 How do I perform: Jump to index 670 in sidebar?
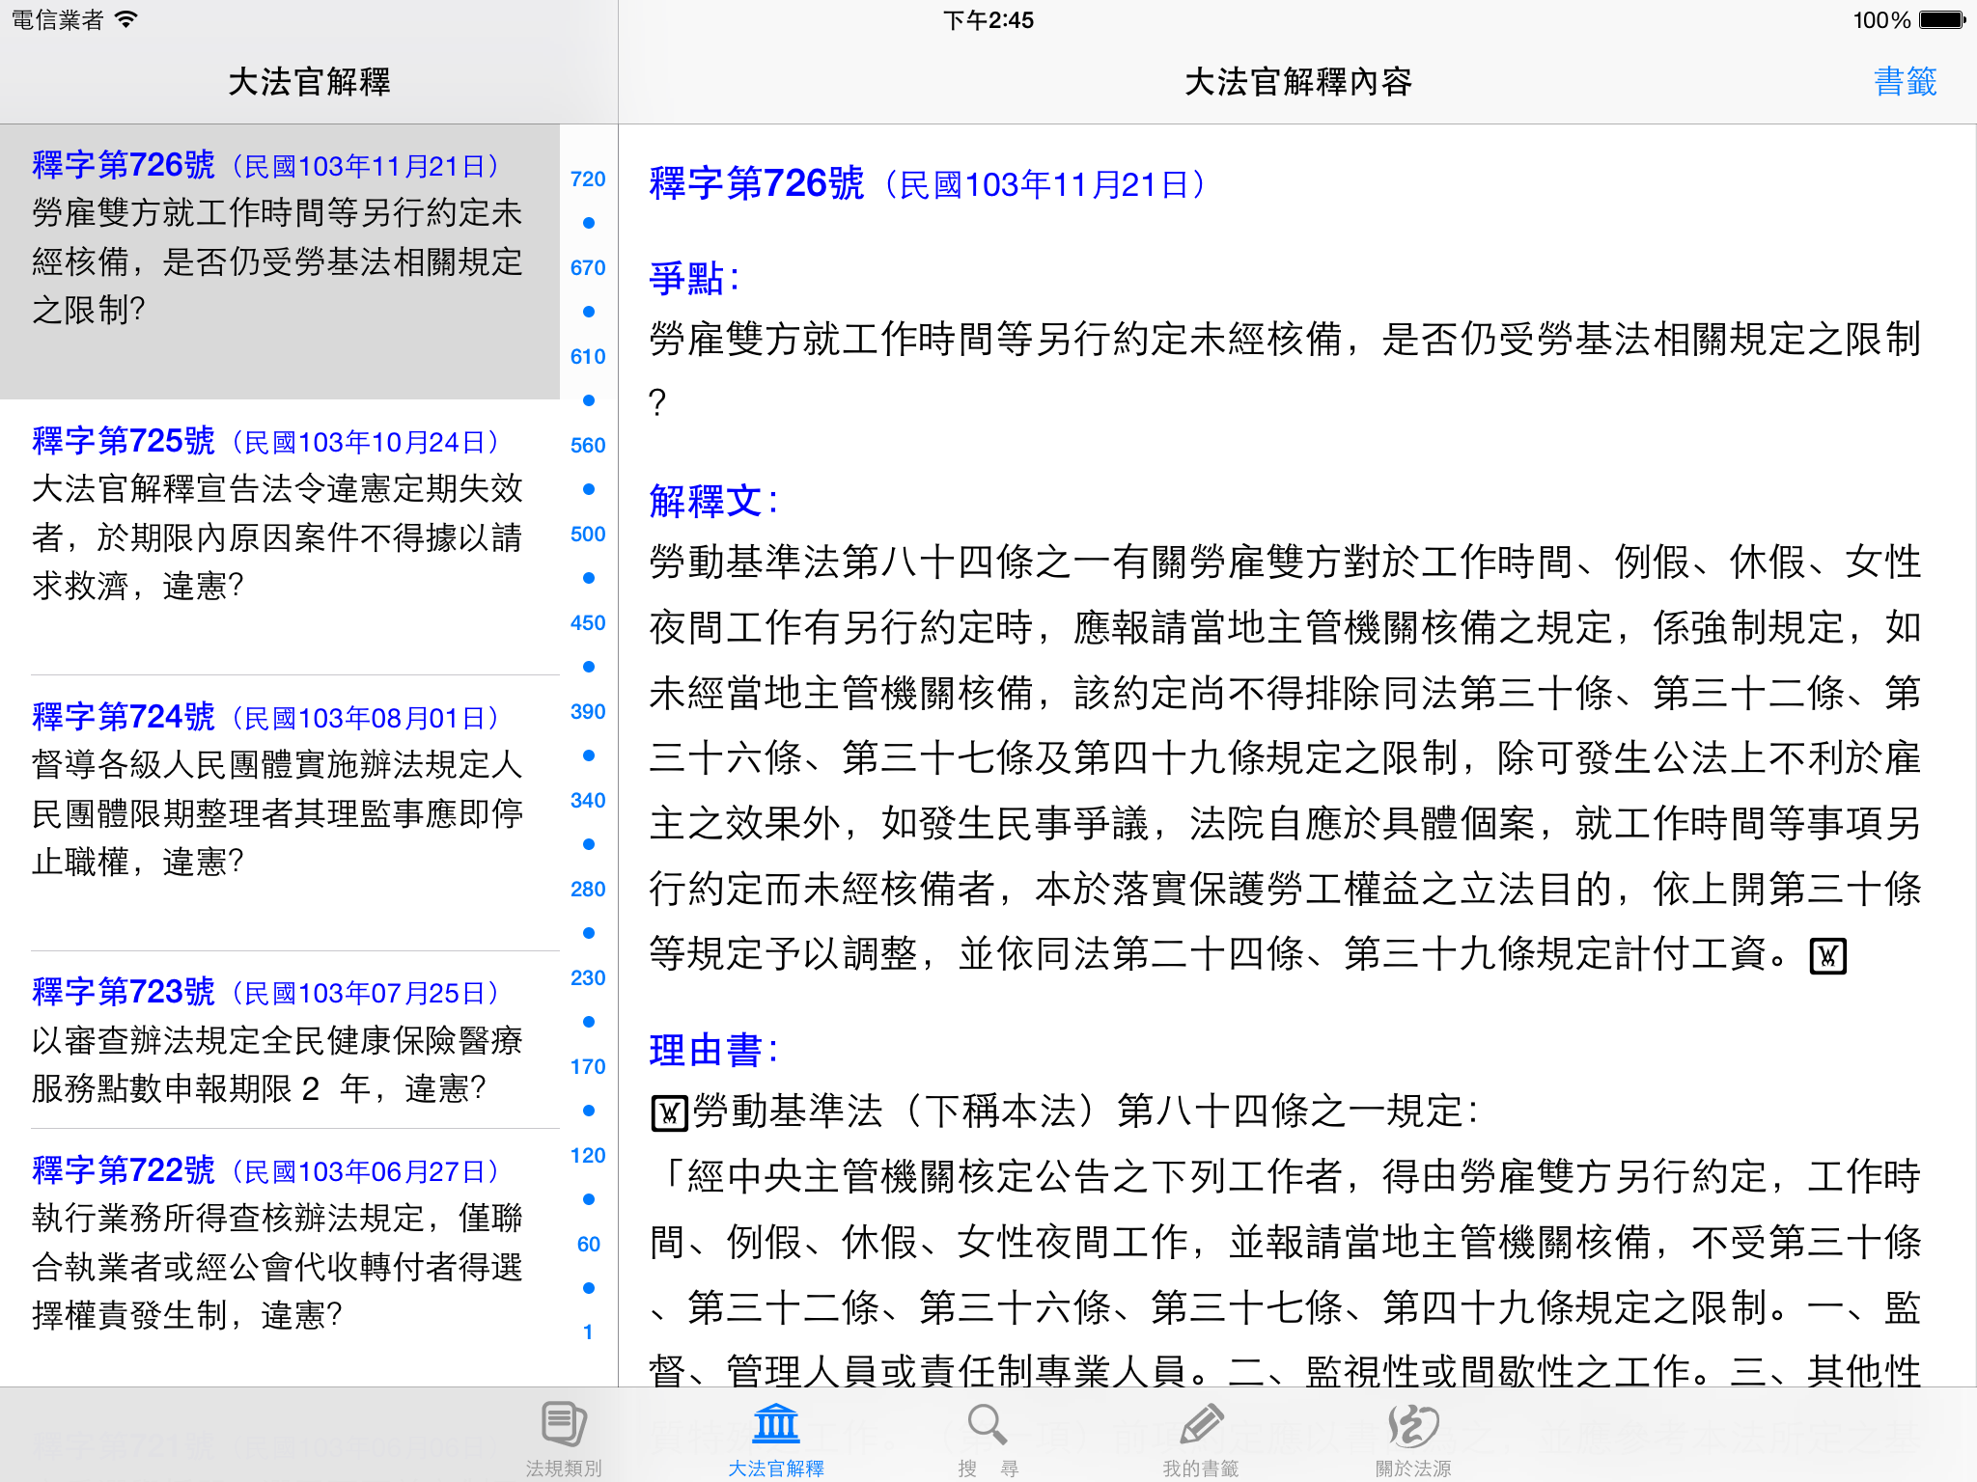(588, 268)
